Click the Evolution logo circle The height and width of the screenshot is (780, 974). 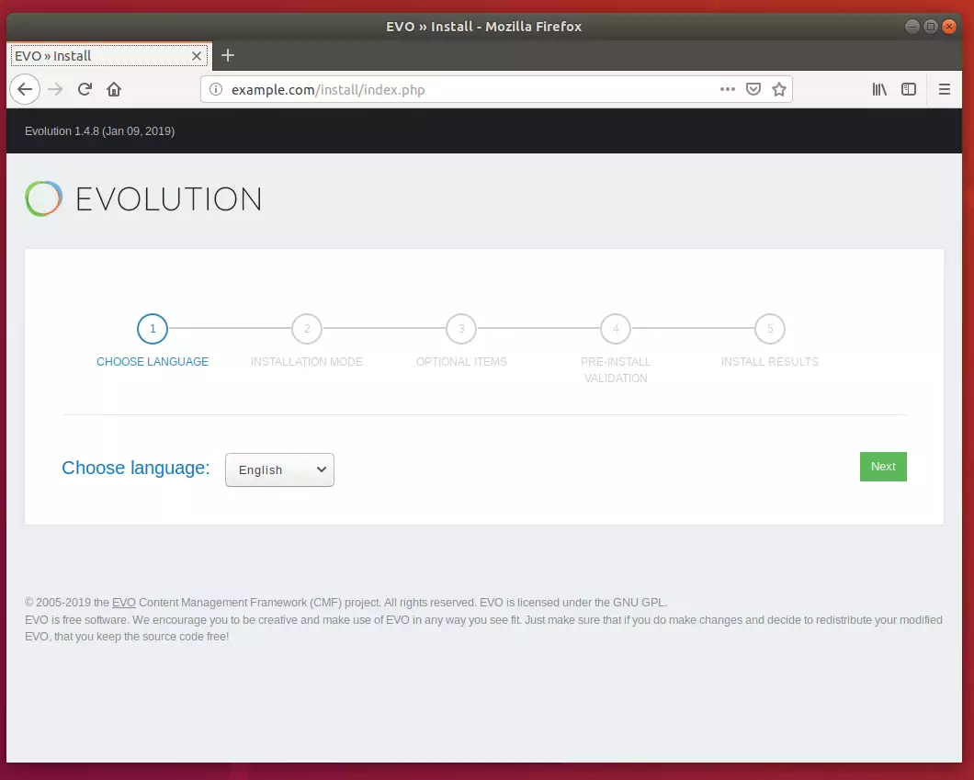pyautogui.click(x=43, y=198)
